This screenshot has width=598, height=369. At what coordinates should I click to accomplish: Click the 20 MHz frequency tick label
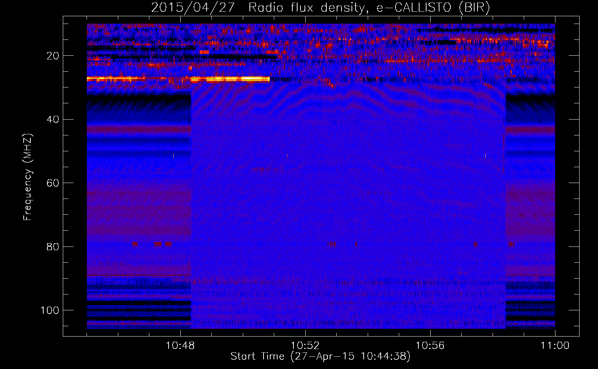53,56
